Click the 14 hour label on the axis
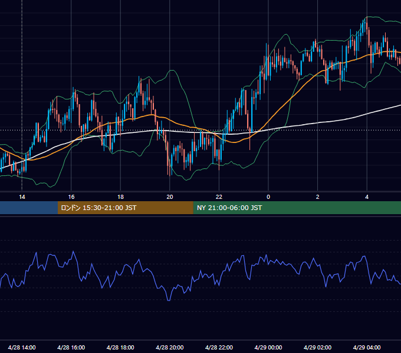This screenshot has width=401, height=353. tap(22, 197)
